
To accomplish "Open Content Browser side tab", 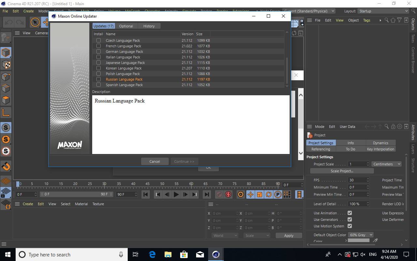I will pos(413,60).
